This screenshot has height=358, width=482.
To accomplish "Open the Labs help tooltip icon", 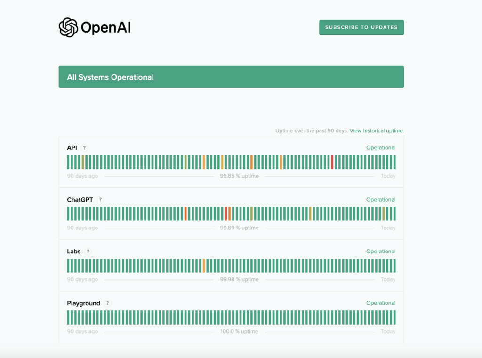I will 89,251.
